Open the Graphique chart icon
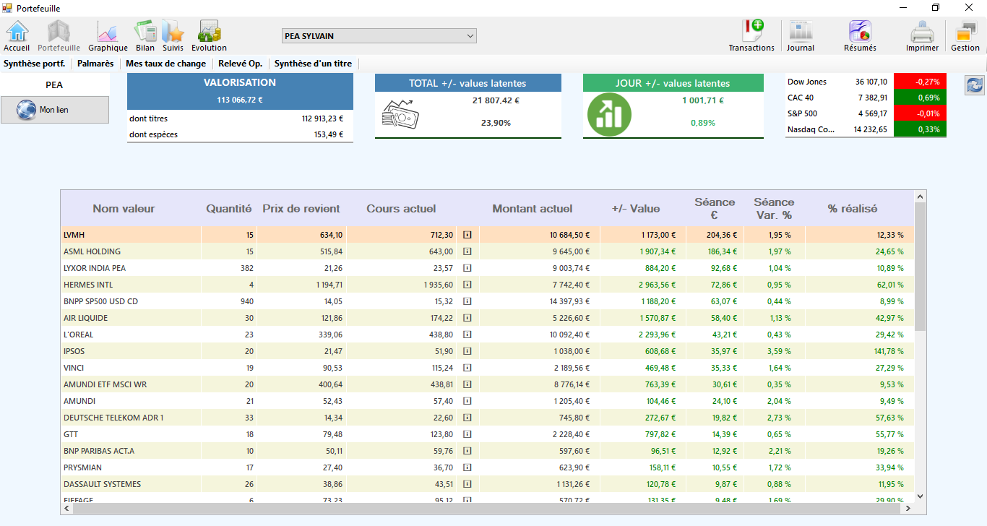 (x=108, y=35)
